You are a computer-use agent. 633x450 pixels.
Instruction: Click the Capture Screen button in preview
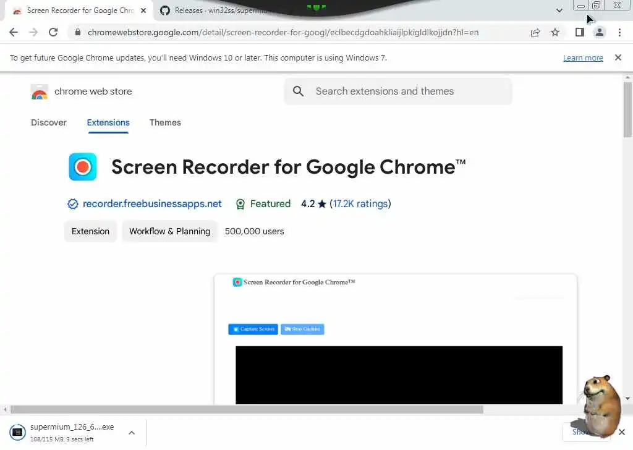click(x=253, y=329)
